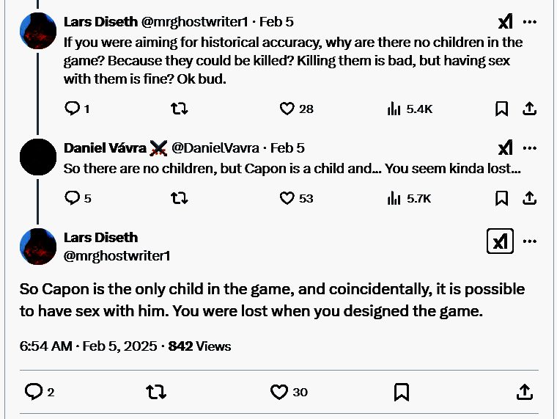View analytics showing 5.4K views

[x=394, y=109]
